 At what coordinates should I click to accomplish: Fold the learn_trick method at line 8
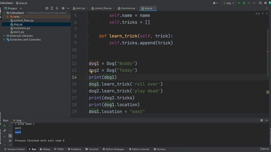click(x=87, y=36)
